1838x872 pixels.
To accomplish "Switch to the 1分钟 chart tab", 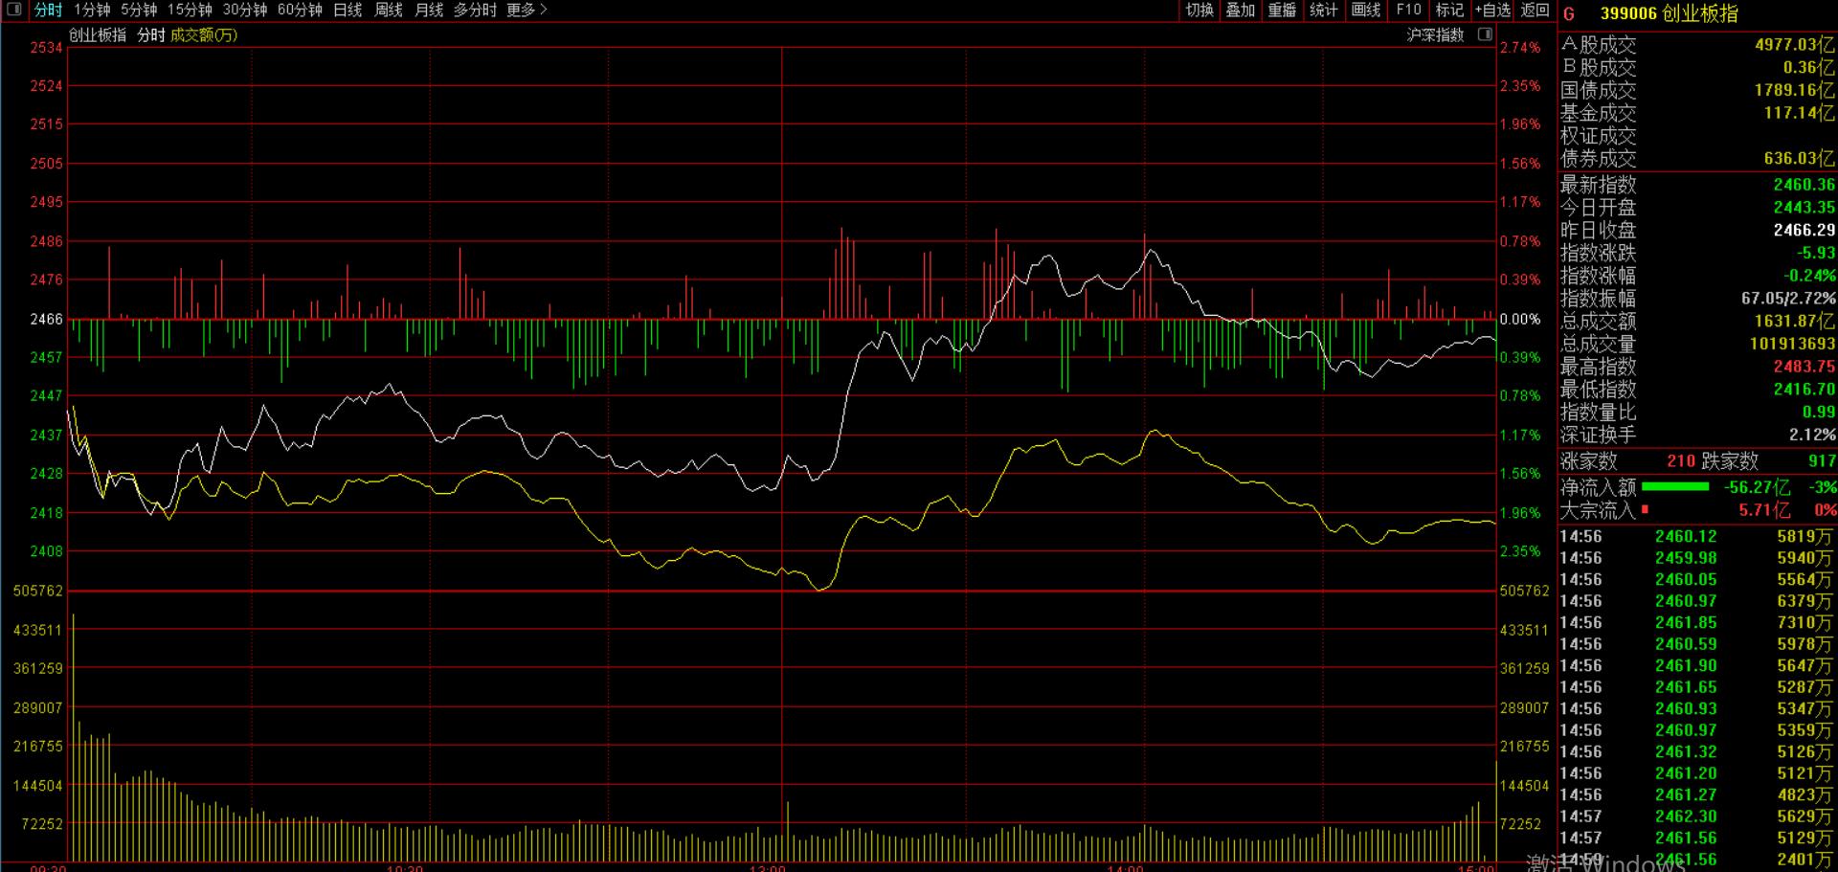I will click(x=92, y=10).
